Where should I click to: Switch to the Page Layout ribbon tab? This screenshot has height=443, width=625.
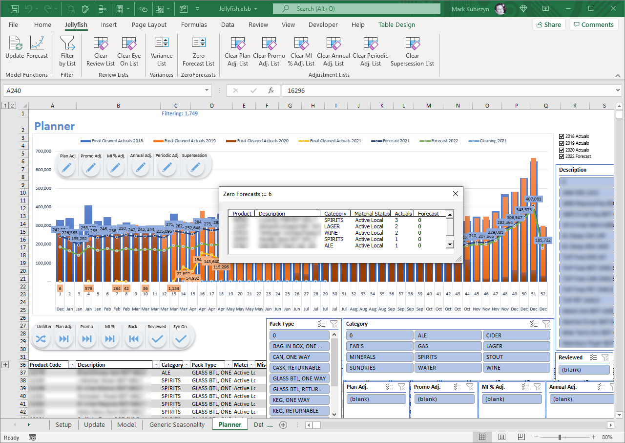149,24
